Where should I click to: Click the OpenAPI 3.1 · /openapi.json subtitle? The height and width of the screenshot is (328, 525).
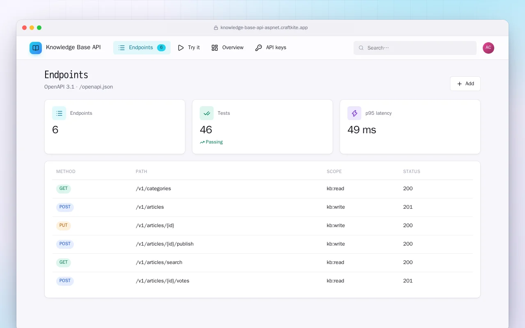(x=79, y=87)
